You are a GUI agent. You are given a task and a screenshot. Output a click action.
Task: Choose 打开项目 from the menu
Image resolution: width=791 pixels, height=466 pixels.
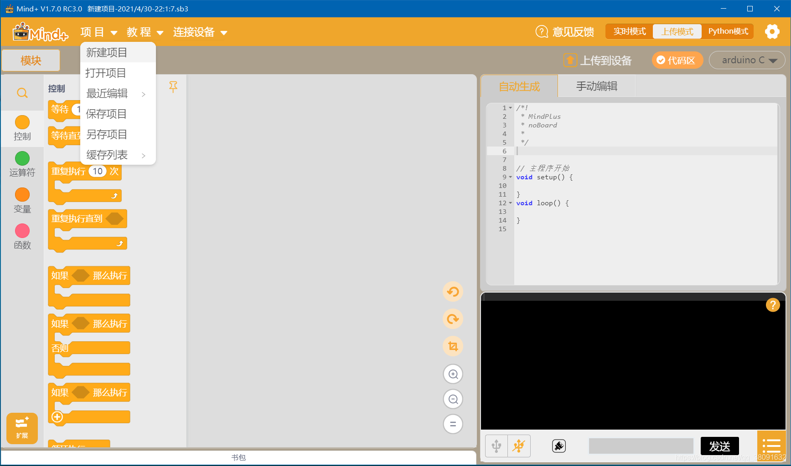point(118,73)
